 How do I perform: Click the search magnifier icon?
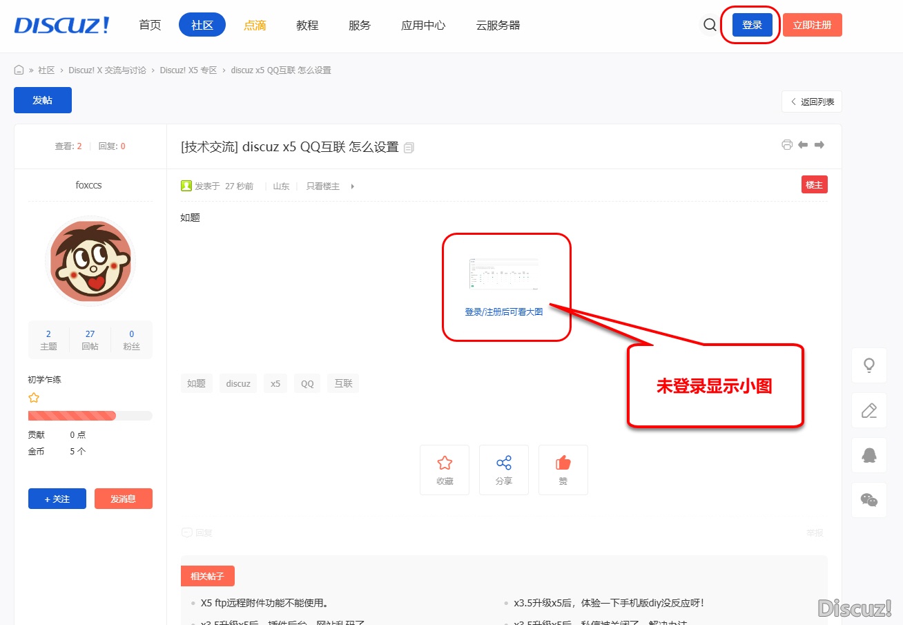coord(710,26)
